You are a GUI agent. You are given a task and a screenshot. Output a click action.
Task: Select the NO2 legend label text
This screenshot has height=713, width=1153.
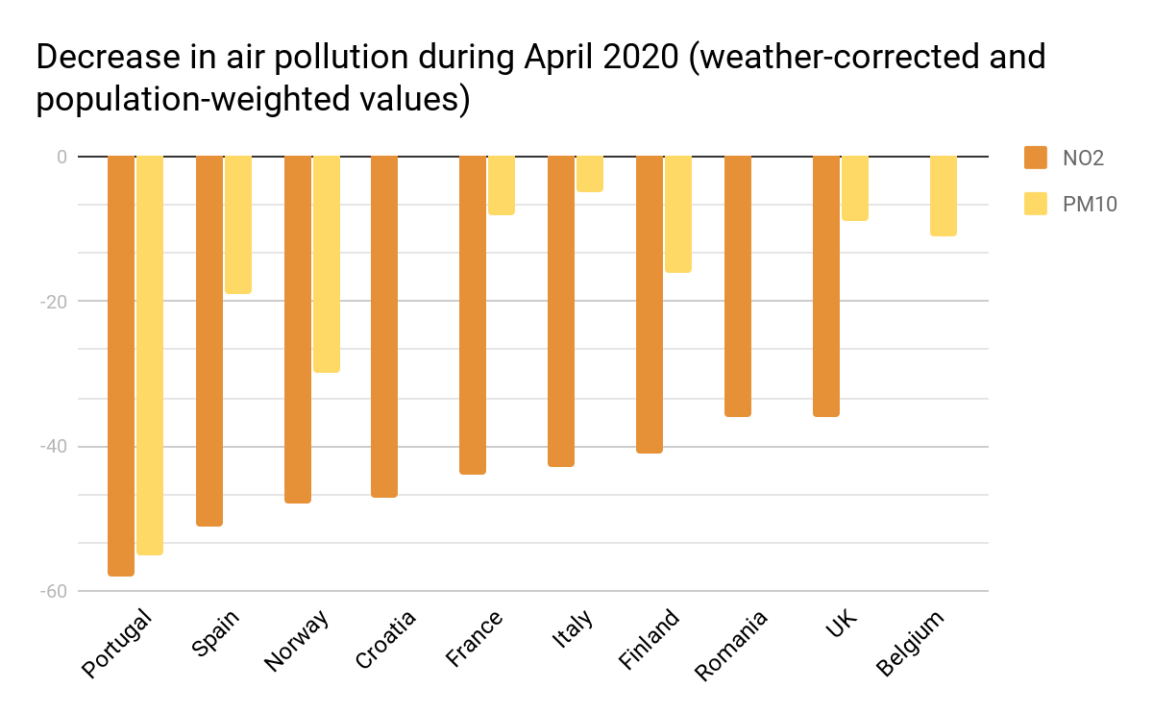pos(1082,159)
